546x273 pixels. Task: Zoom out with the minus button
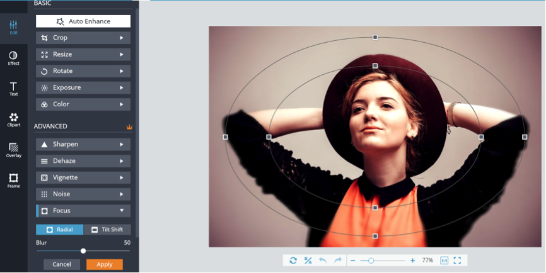352,260
